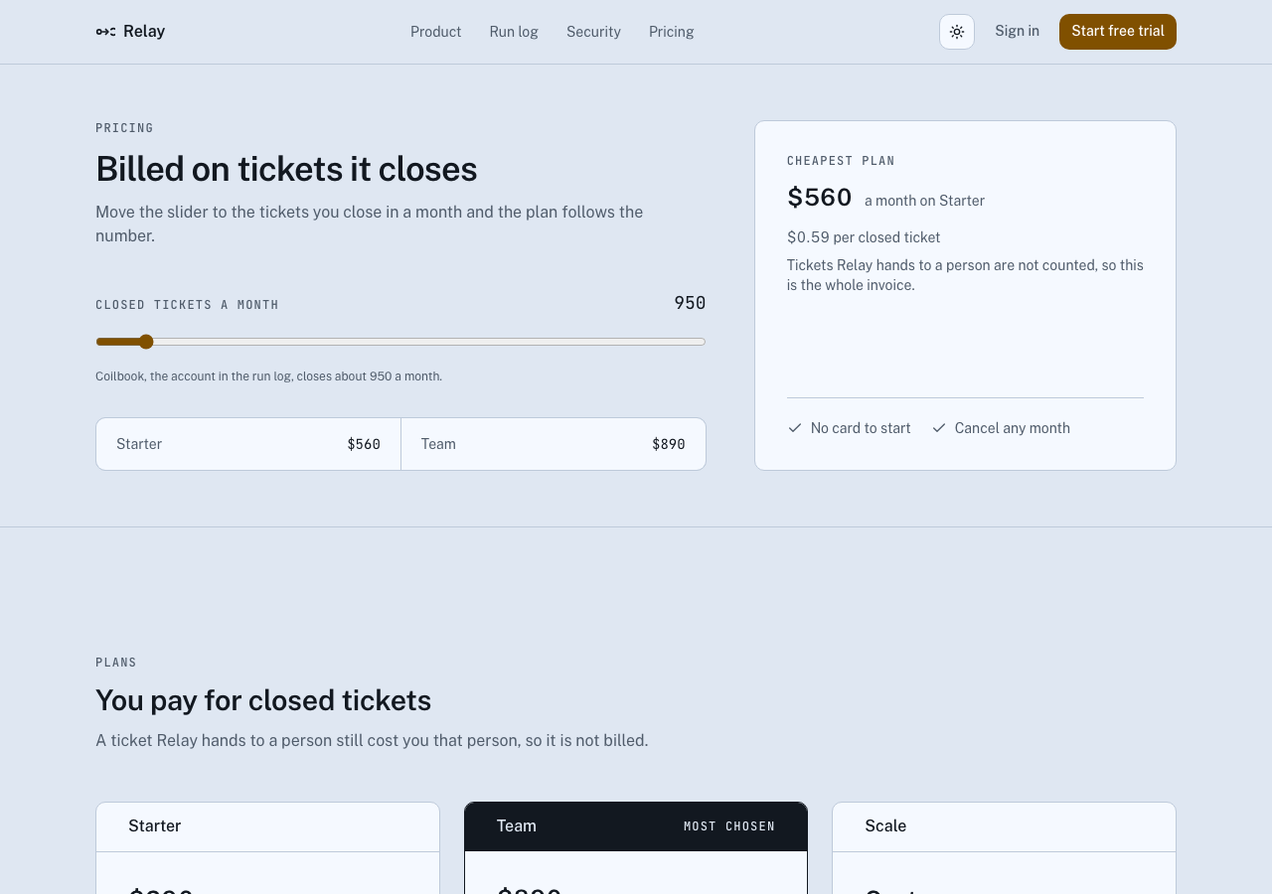Click the Sign in link
This screenshot has height=894, width=1272.
(x=1017, y=31)
